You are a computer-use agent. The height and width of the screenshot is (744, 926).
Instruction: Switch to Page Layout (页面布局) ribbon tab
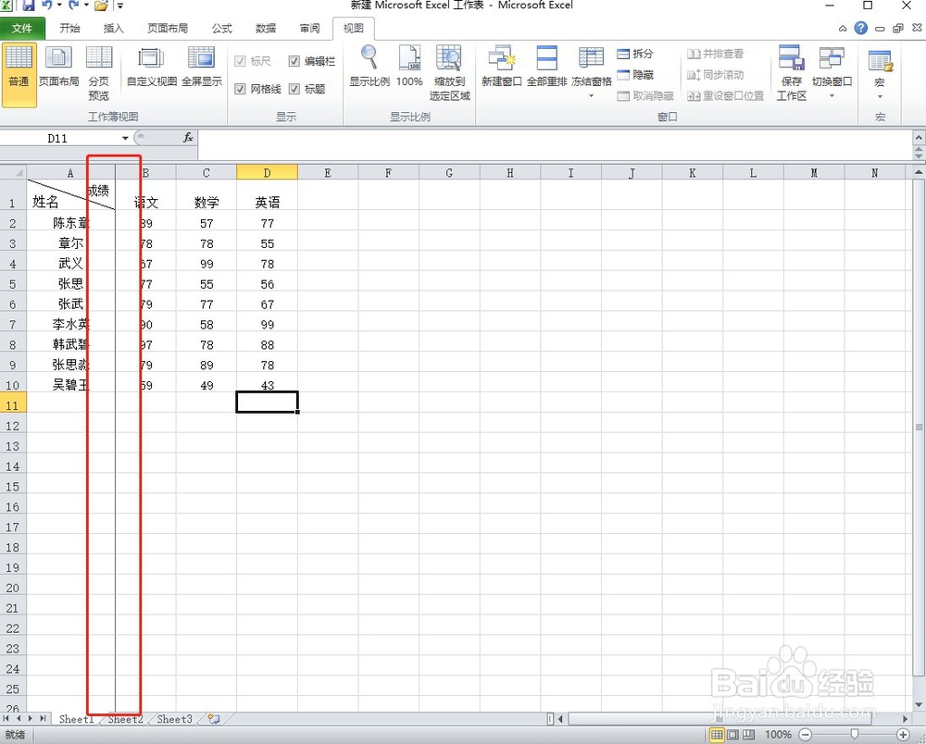click(x=168, y=29)
